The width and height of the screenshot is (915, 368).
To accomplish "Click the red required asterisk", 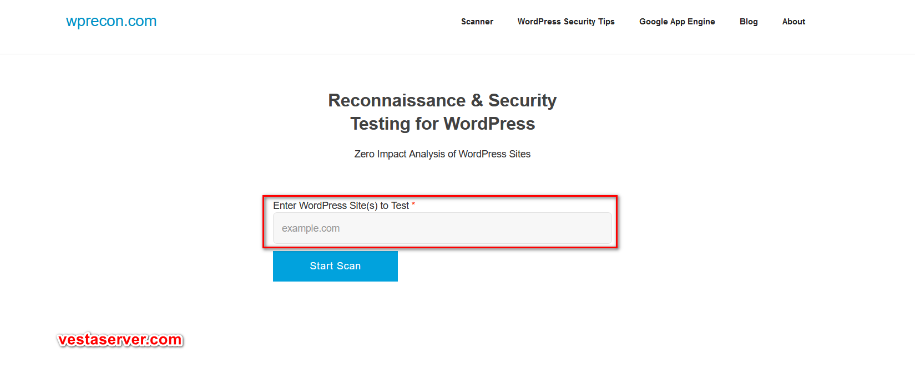I will [413, 205].
